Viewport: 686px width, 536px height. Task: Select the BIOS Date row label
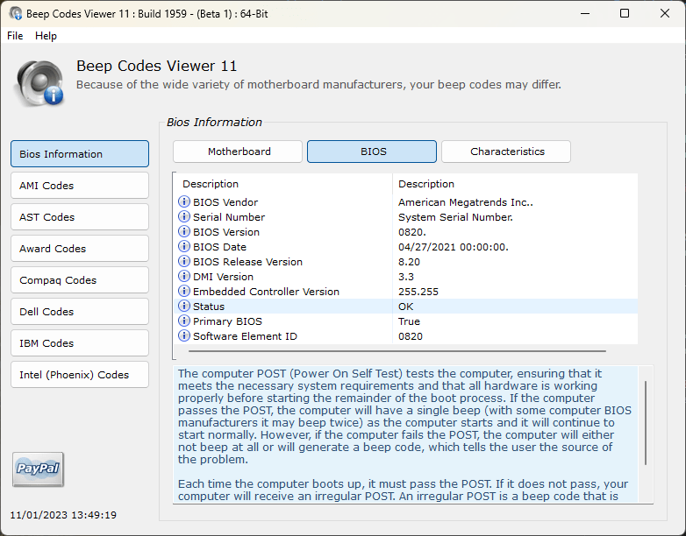pos(219,247)
